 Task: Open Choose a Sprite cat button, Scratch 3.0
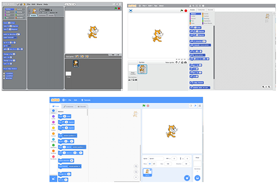tap(187, 177)
